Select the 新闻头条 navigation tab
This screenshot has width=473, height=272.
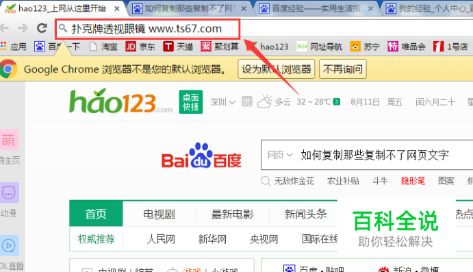coord(305,214)
